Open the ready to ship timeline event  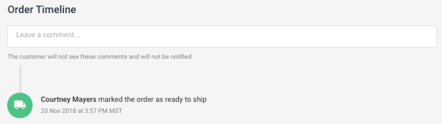[x=124, y=105]
